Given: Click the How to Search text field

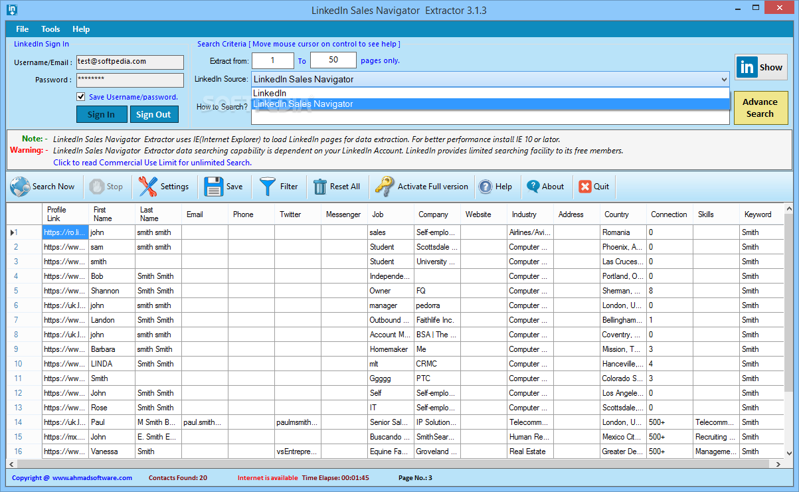Looking at the screenshot, I should pos(490,117).
